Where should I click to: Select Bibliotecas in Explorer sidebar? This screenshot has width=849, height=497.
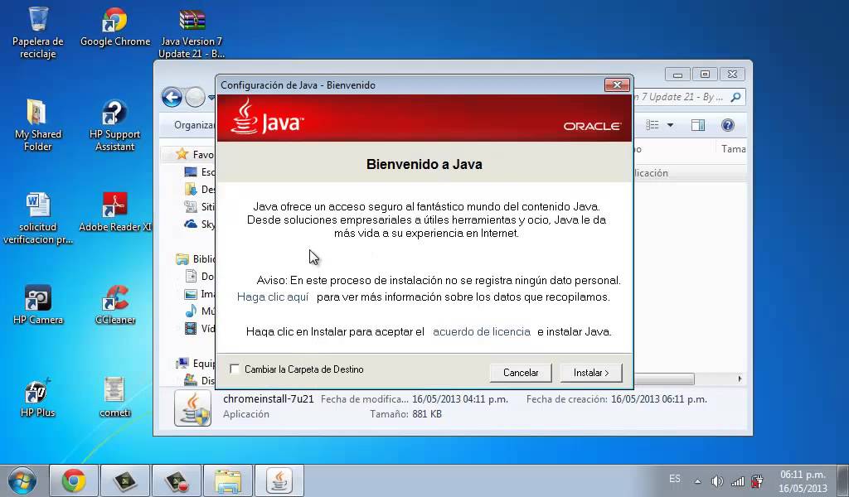[195, 259]
